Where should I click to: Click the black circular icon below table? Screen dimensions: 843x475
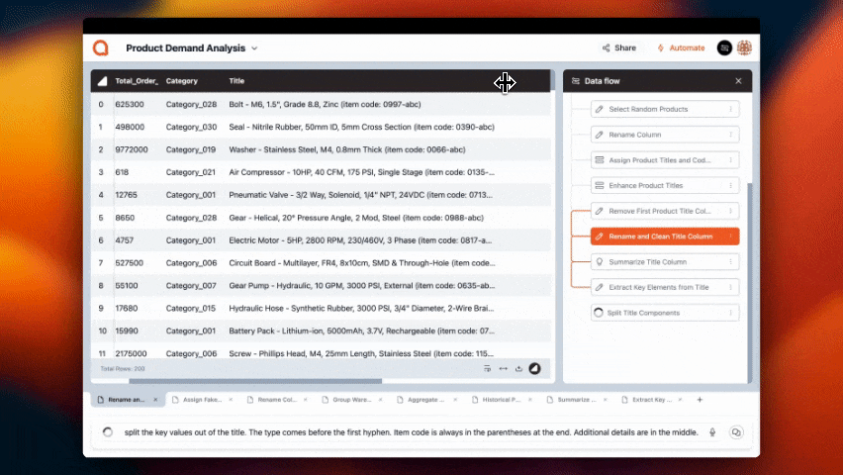pos(535,369)
